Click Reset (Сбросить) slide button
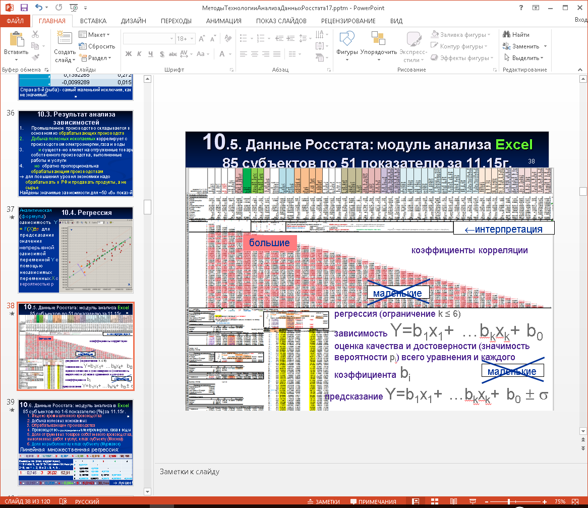The width and height of the screenshot is (588, 508). tap(97, 46)
